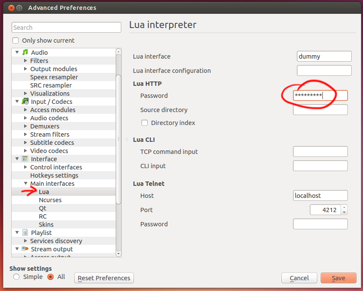
Task: Click the Stream output category icon
Action: (25, 249)
